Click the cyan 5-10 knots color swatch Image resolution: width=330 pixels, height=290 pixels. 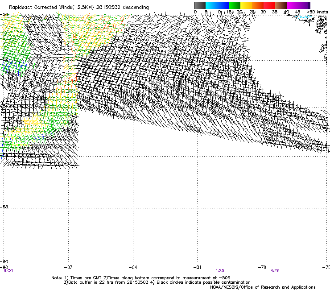tap(211, 5)
